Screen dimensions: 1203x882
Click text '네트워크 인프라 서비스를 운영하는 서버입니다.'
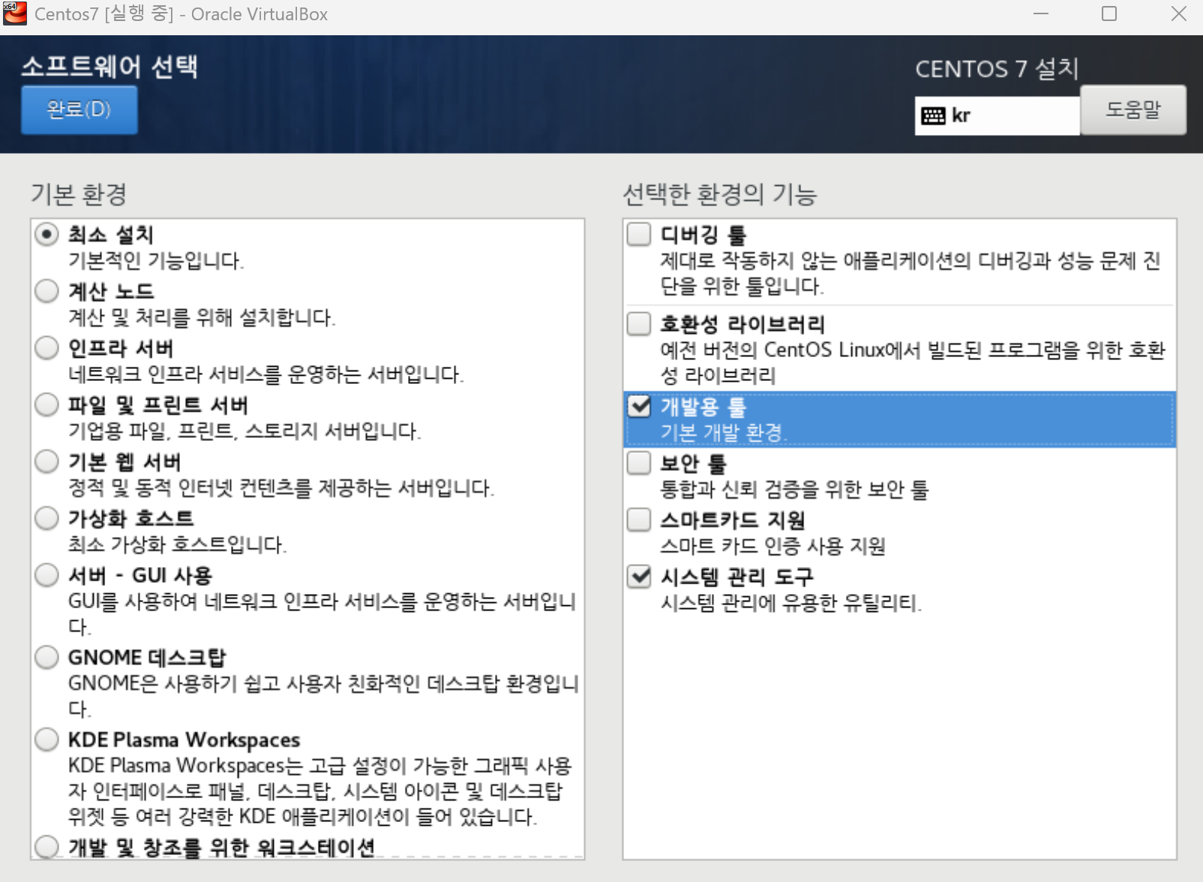tap(266, 374)
